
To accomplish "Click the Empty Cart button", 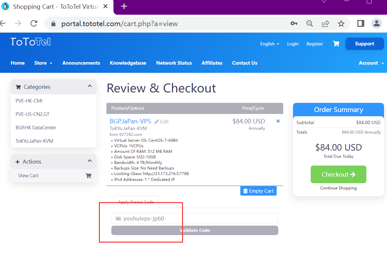I will (258, 191).
